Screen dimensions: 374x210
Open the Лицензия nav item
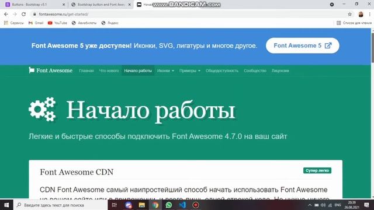(x=280, y=71)
